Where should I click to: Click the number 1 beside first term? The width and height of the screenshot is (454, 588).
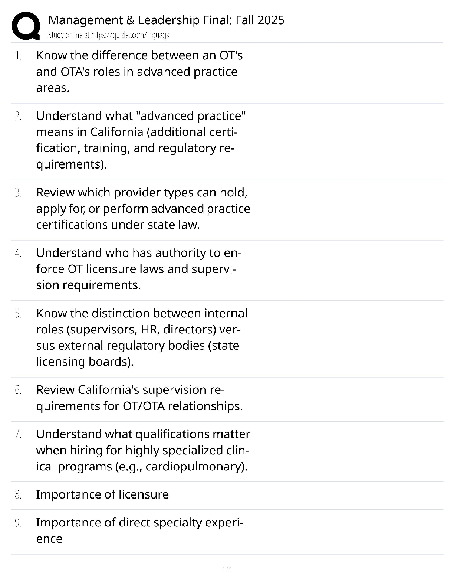point(18,56)
